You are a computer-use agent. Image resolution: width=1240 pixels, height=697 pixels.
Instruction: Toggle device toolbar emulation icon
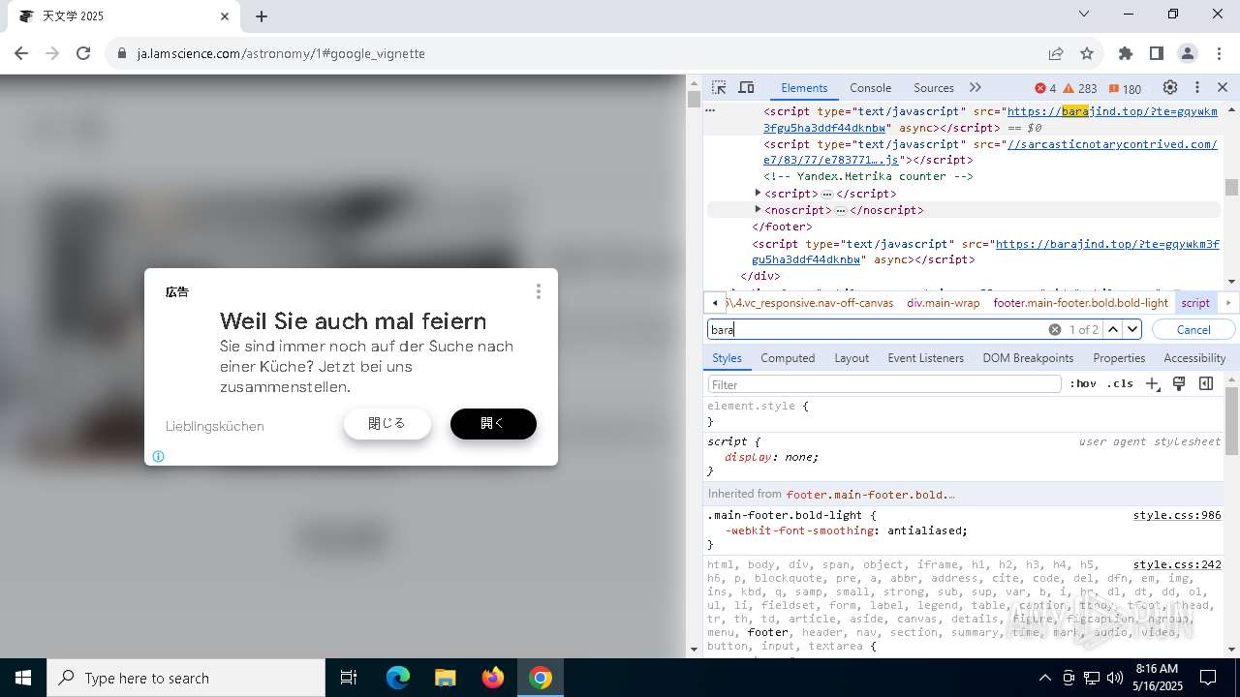coord(746,87)
